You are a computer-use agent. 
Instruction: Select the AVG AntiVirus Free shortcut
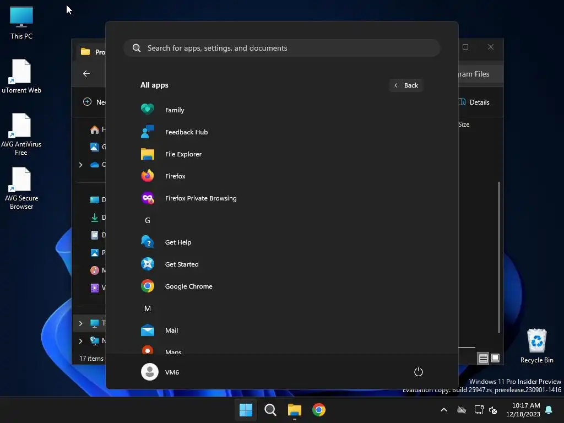pos(21,134)
